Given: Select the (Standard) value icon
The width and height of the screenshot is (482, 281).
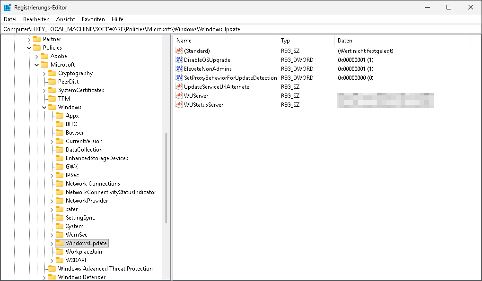Looking at the screenshot, I should click(178, 51).
